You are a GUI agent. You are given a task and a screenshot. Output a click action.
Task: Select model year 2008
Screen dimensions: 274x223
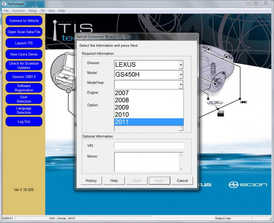[149, 100]
